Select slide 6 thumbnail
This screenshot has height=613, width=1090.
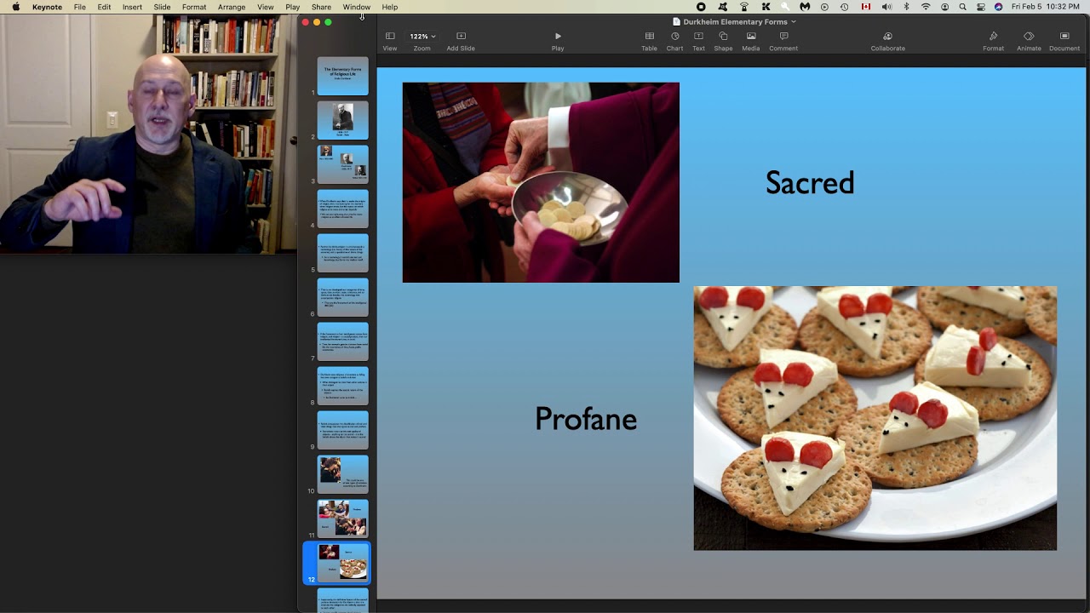click(x=343, y=298)
